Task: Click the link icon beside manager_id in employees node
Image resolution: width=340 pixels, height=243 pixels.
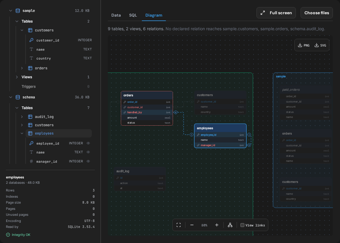Action: [x=198, y=145]
